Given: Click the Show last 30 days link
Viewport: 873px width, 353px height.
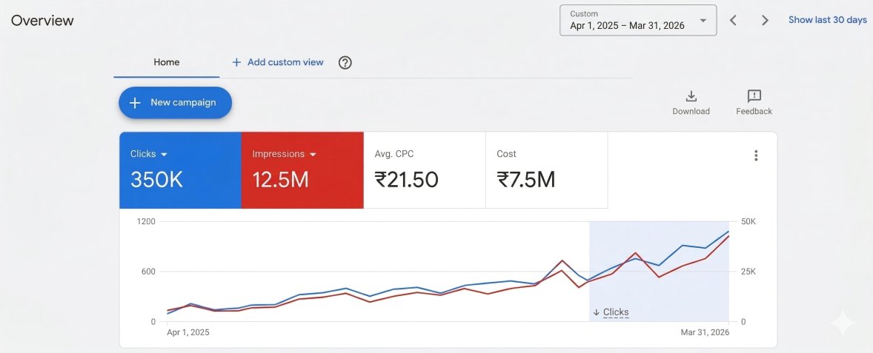Looking at the screenshot, I should 827,19.
